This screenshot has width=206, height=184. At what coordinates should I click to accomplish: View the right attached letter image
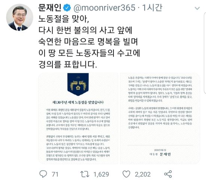click(x=160, y=118)
